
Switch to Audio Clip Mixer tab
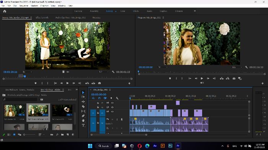point(70,18)
